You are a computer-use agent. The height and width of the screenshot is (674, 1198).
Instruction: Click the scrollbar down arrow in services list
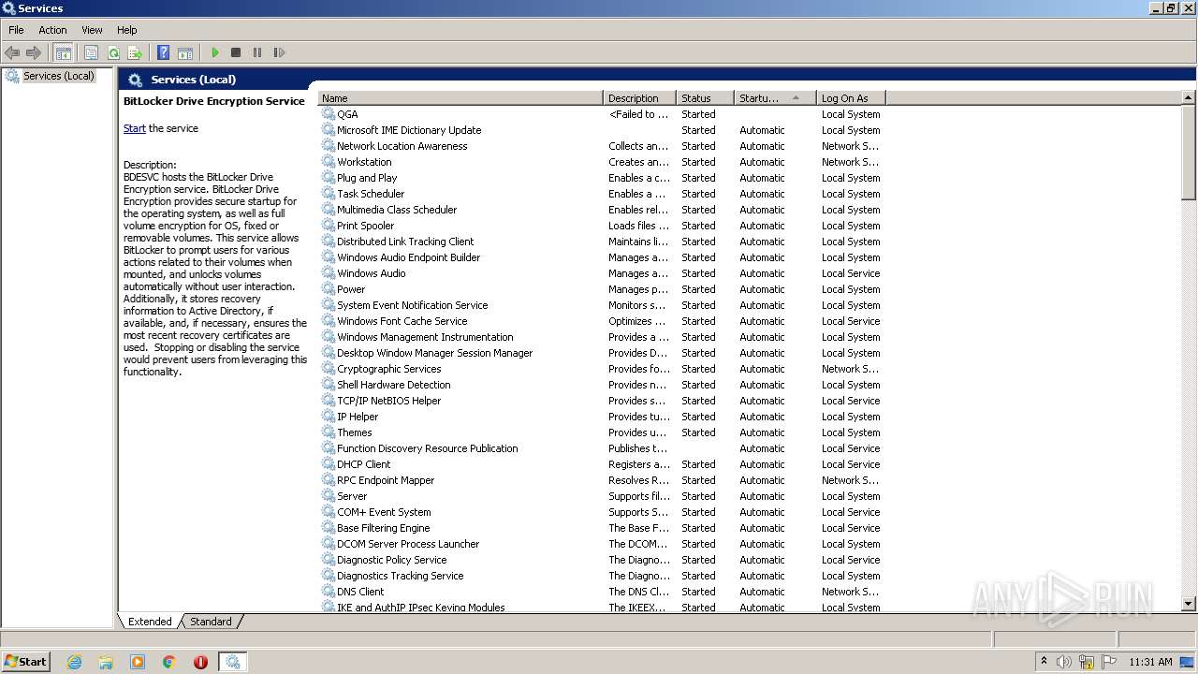click(1189, 605)
